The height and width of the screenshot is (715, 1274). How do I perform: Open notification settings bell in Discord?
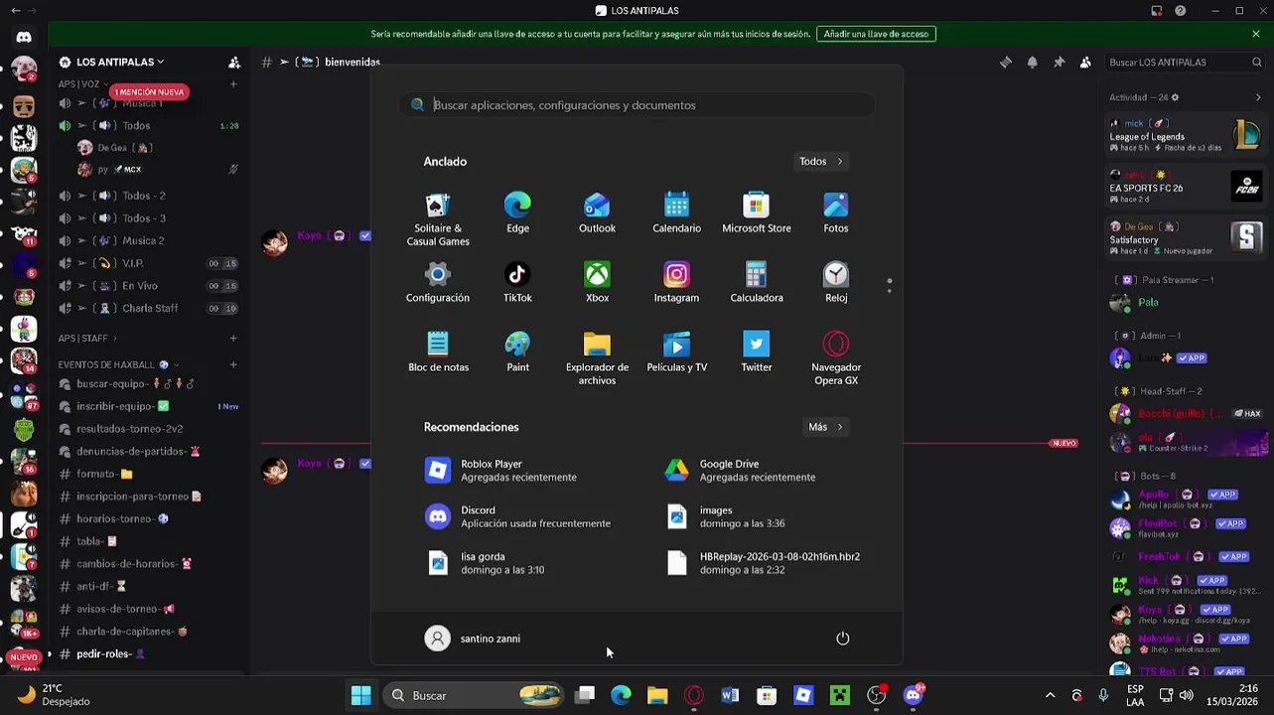point(1032,62)
